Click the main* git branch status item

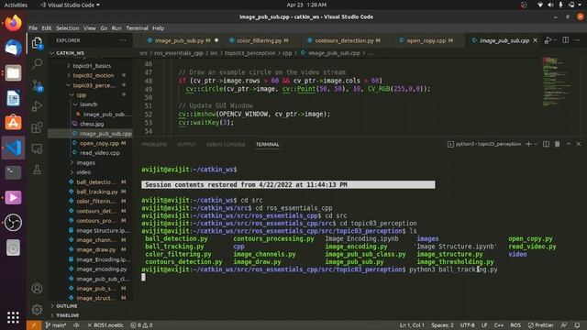point(56,325)
